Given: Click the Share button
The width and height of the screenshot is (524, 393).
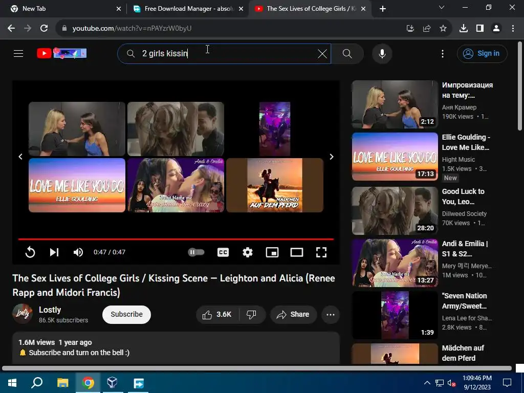Looking at the screenshot, I should [x=293, y=314].
